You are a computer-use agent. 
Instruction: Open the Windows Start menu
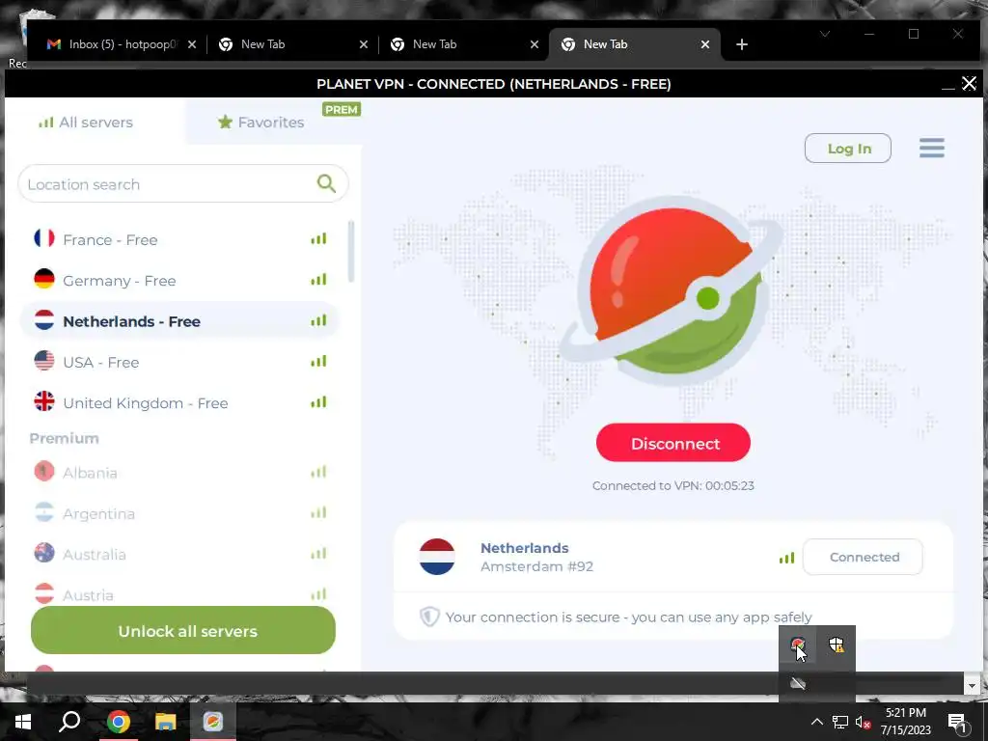[23, 722]
